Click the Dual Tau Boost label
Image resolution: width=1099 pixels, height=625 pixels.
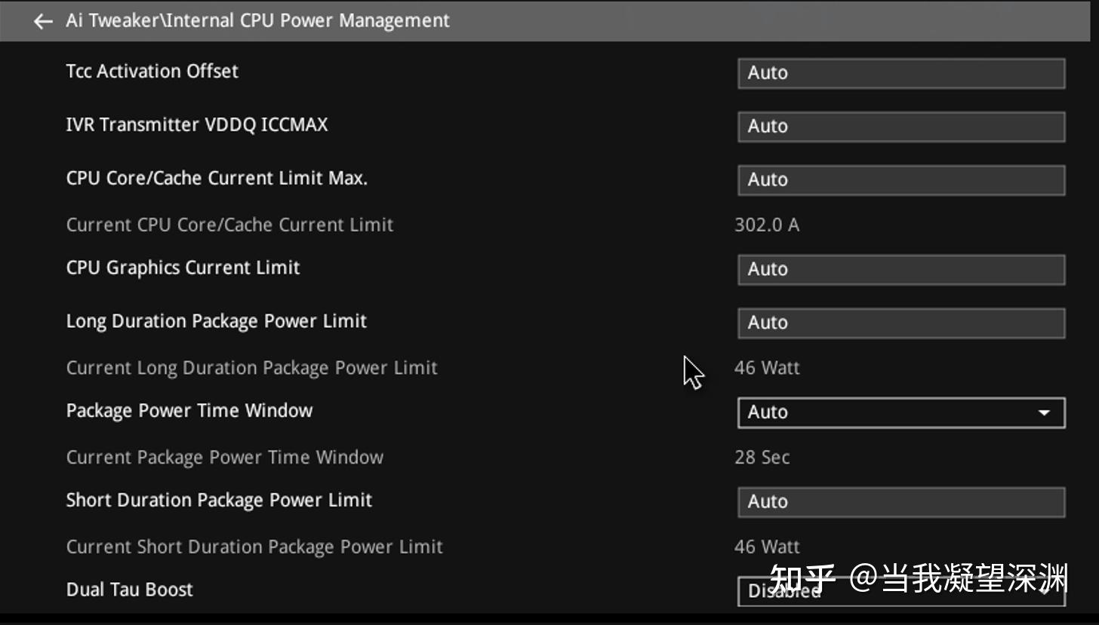[129, 590]
